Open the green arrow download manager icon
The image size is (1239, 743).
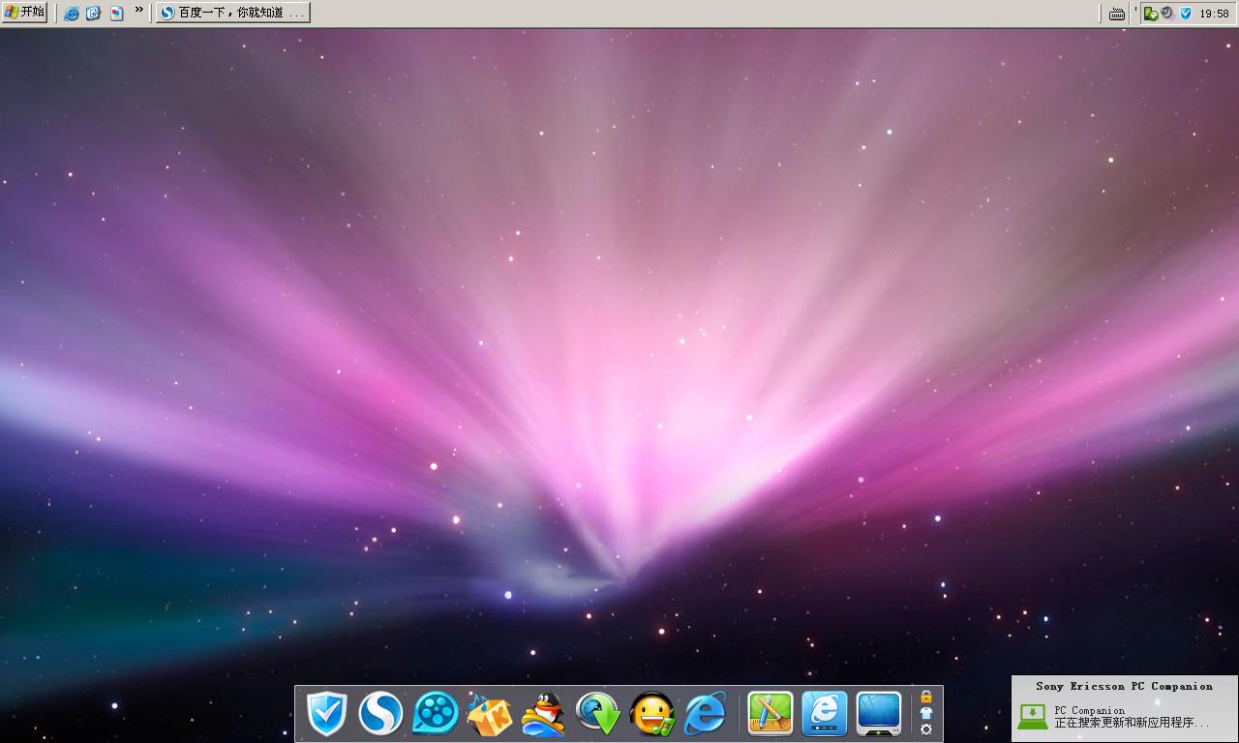click(x=598, y=715)
